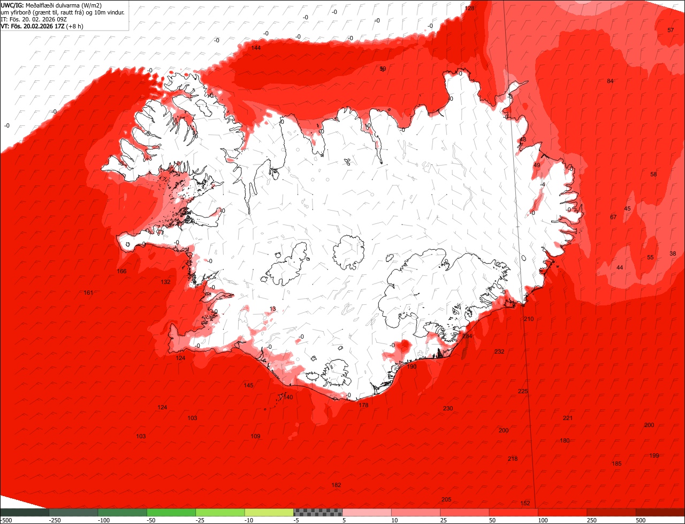Click the legend swatch between 250 and 500

611,512
